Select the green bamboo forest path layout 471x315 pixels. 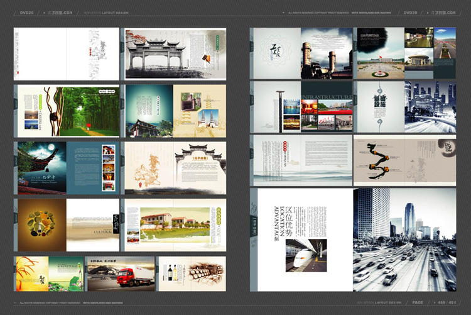pos(67,111)
